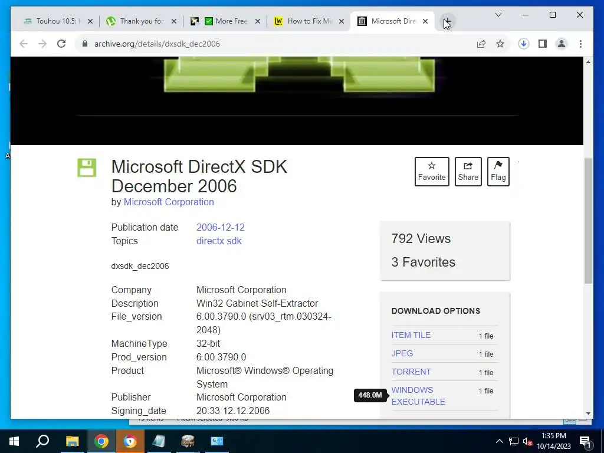Favorite this archive item
This screenshot has width=604, height=453.
click(x=432, y=172)
